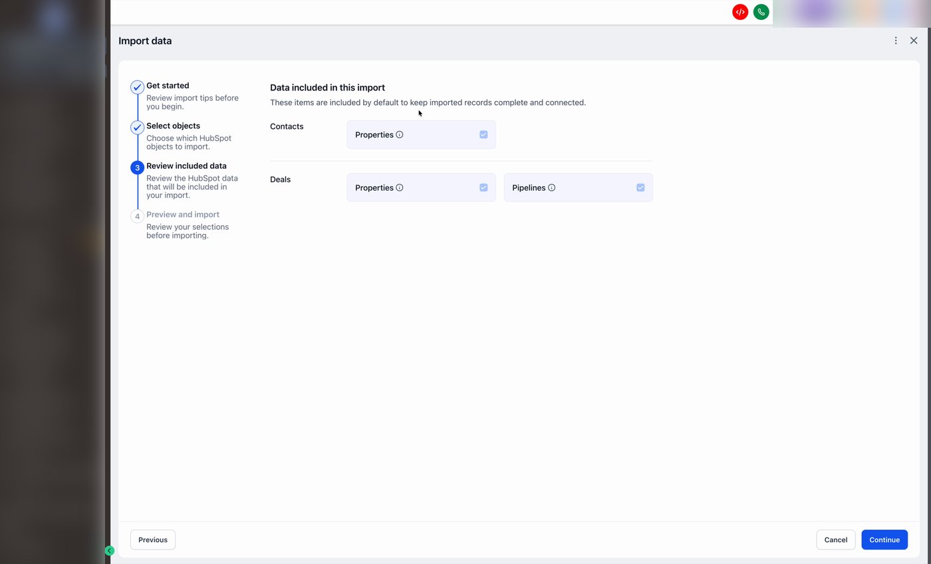The height and width of the screenshot is (564, 931).
Task: Click the checkmark on the Get started step
Action: pos(137,87)
